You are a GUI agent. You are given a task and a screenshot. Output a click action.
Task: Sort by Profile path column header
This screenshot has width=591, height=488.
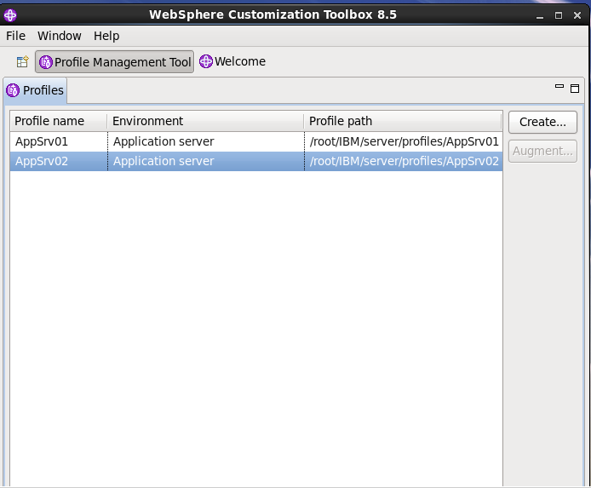pyautogui.click(x=403, y=121)
